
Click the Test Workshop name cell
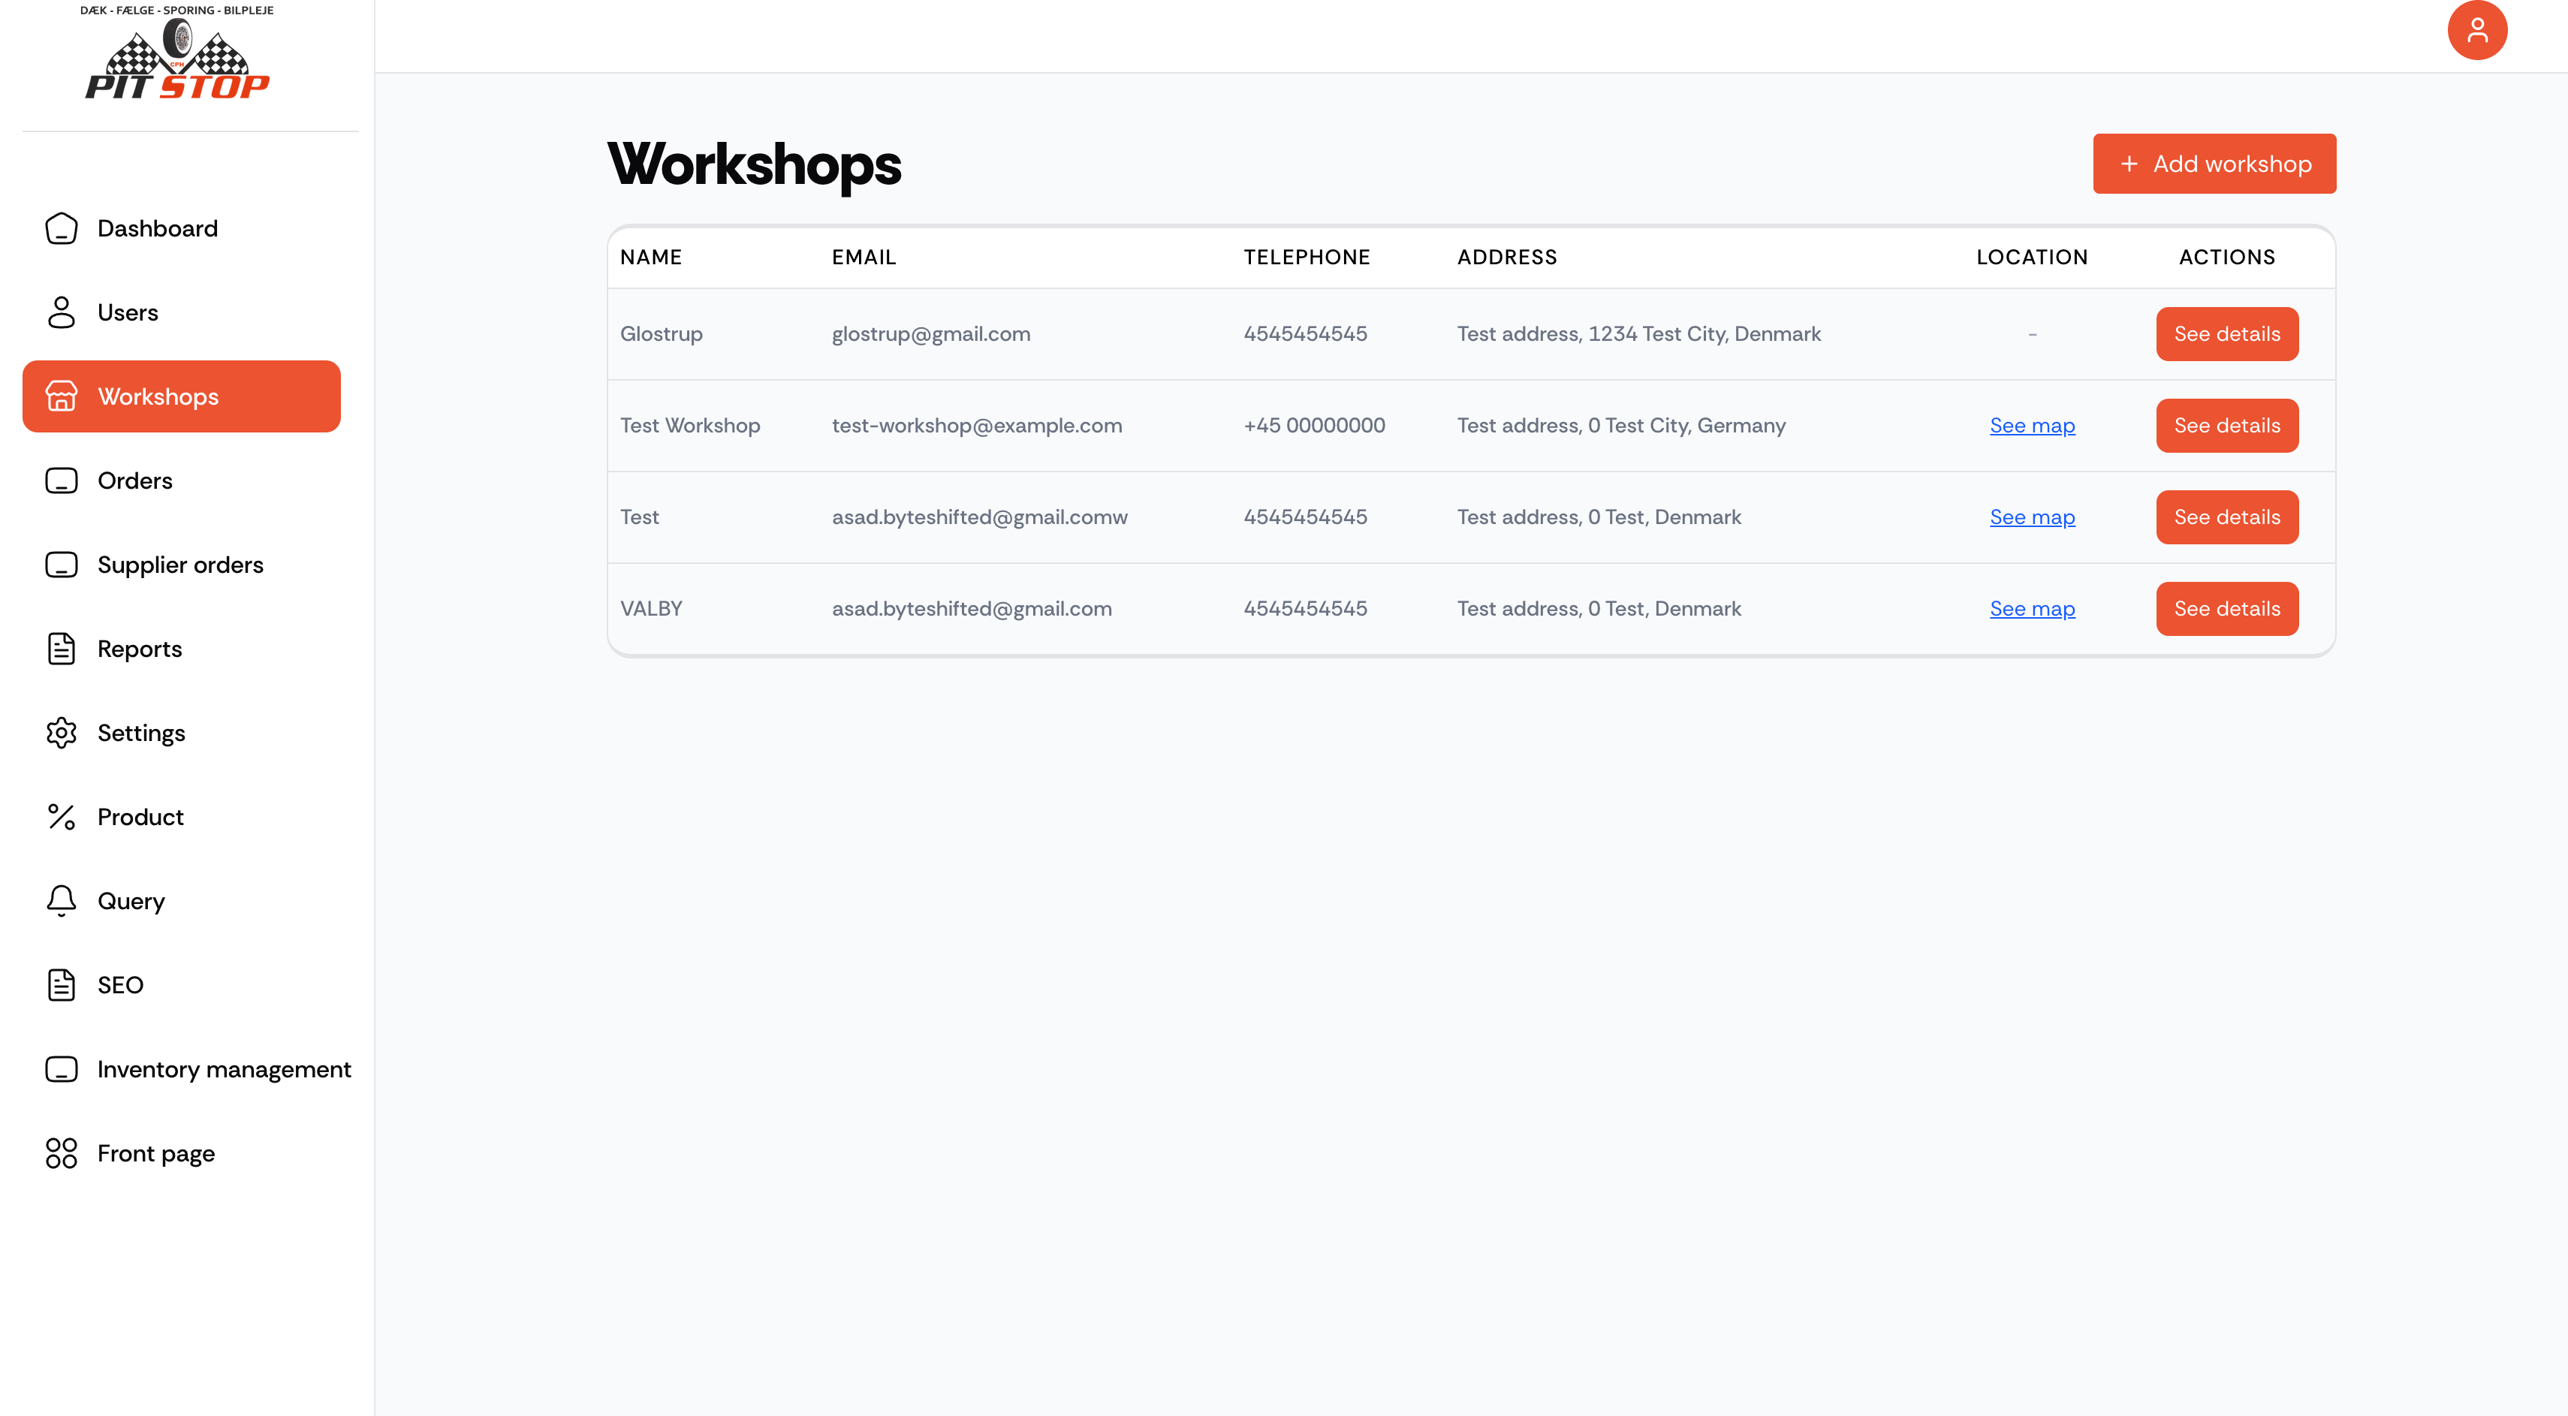(x=690, y=426)
